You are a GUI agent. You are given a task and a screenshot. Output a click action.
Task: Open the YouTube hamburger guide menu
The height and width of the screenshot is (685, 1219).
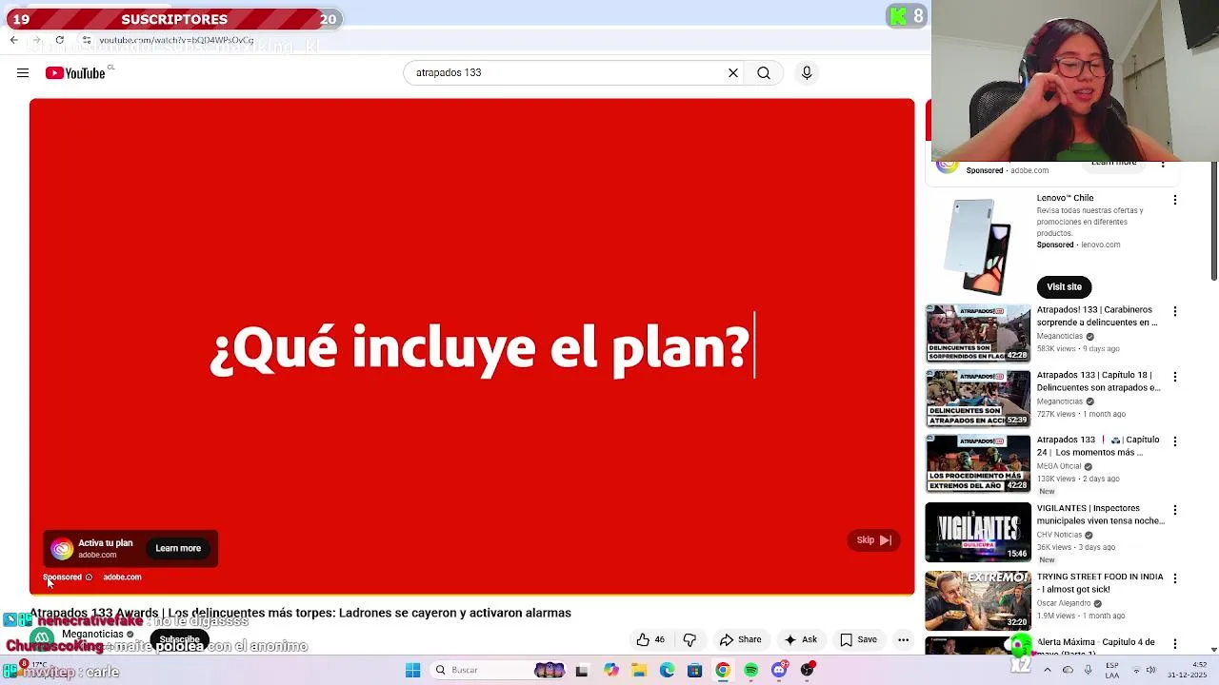(x=23, y=73)
